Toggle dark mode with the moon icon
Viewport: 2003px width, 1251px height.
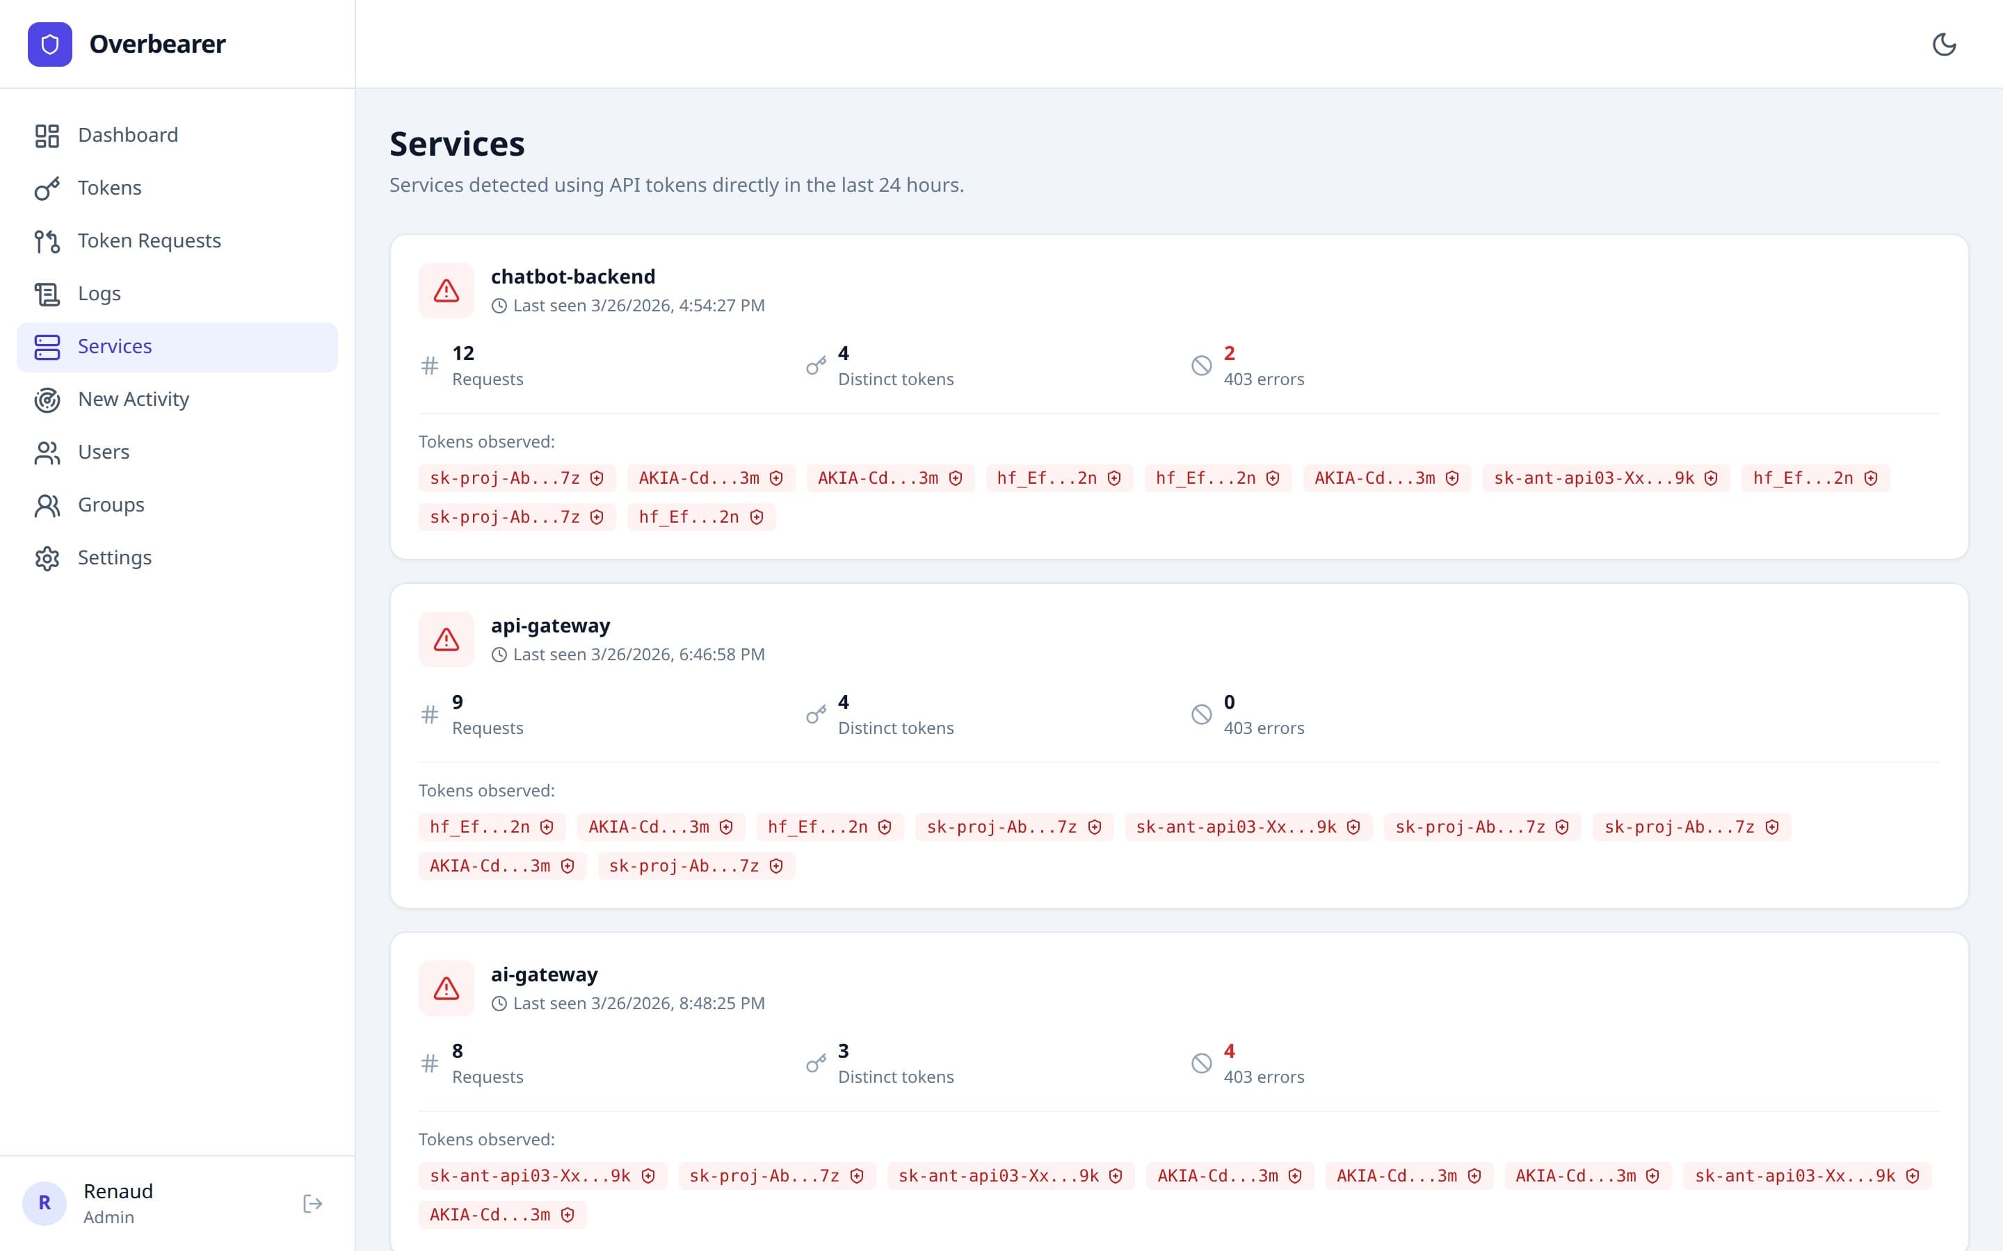tap(1946, 44)
